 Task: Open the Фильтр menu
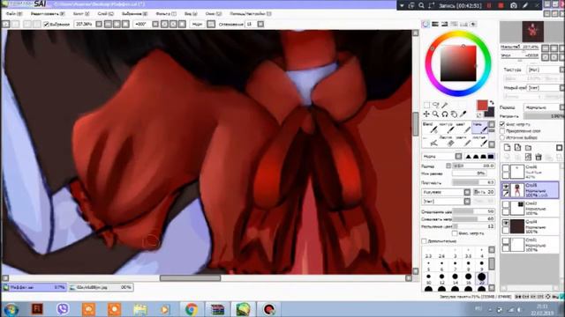click(166, 14)
